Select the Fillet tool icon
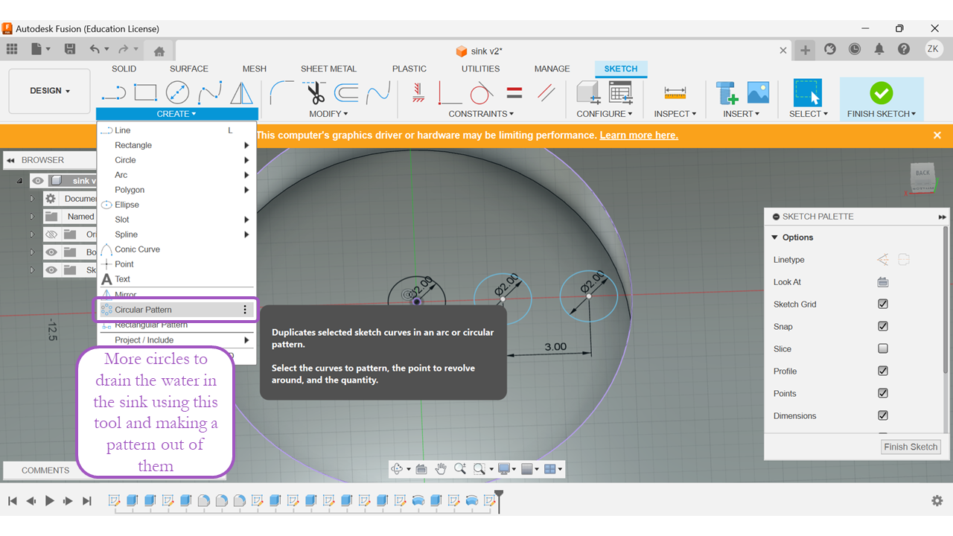The height and width of the screenshot is (536, 953). pyautogui.click(x=282, y=93)
